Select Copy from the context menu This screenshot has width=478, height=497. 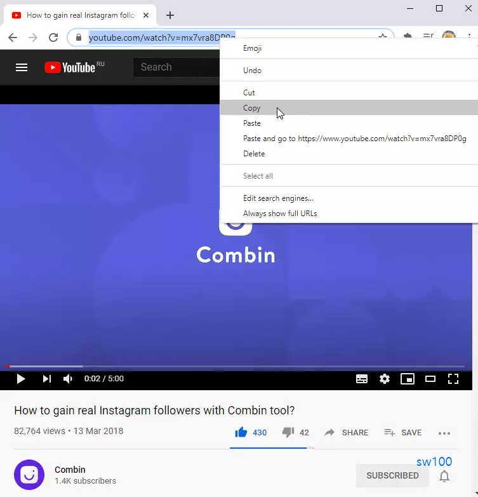[x=349, y=108]
